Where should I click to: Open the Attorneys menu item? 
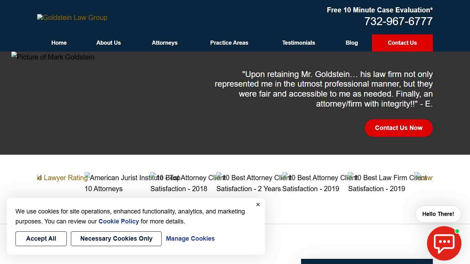point(164,43)
